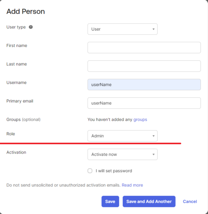
Task: Click the arrow icon in User type box
Action: tap(154, 29)
